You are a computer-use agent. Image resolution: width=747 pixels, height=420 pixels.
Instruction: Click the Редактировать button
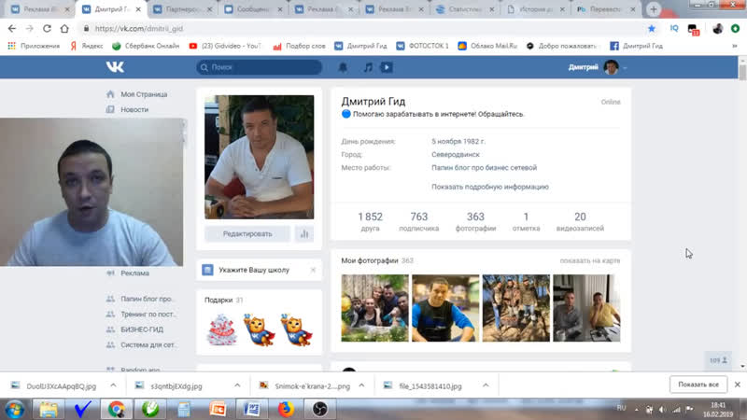coord(247,234)
